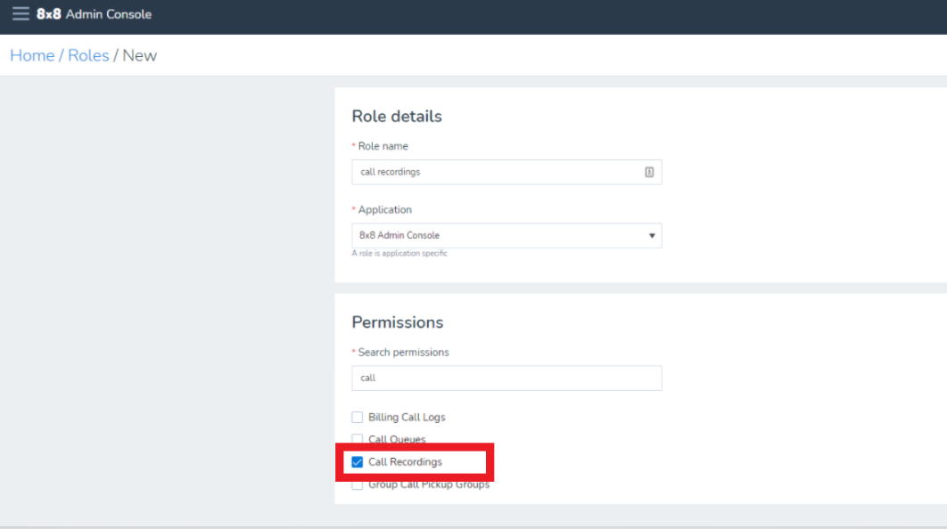
Task: Focus the Role name text field
Action: [495, 172]
